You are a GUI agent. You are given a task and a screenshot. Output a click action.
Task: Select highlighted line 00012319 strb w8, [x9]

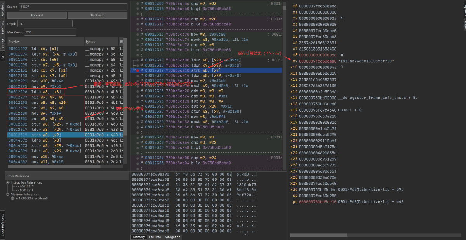tap(206, 70)
